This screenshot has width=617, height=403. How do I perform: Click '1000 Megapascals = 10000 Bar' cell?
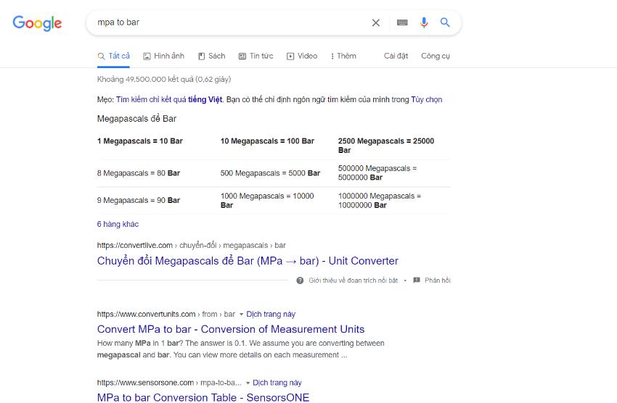tap(267, 200)
